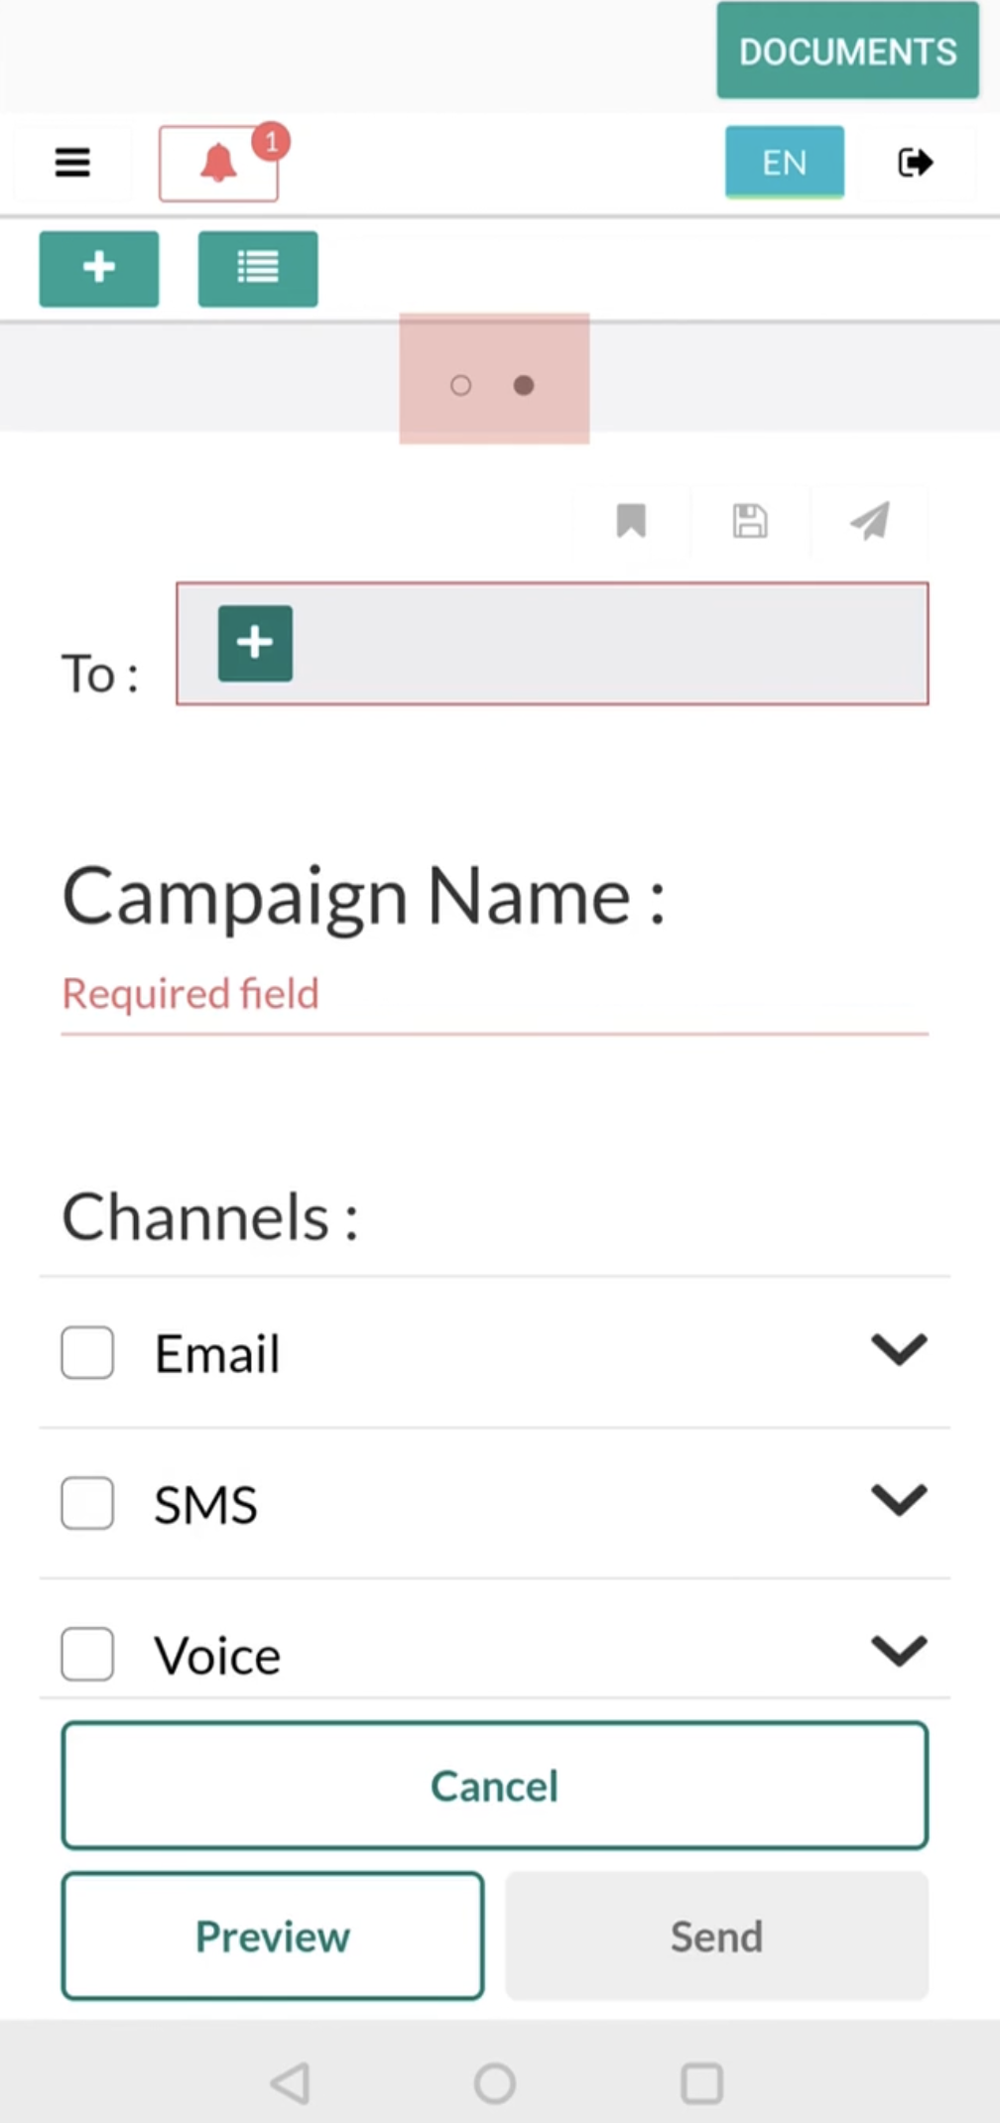Expand the Email channel chevron
The width and height of the screenshot is (1000, 2123).
point(899,1349)
